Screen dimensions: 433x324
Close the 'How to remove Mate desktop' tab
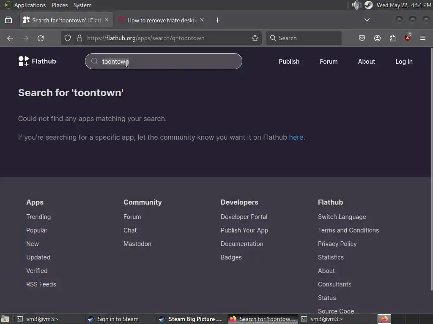[x=202, y=20]
